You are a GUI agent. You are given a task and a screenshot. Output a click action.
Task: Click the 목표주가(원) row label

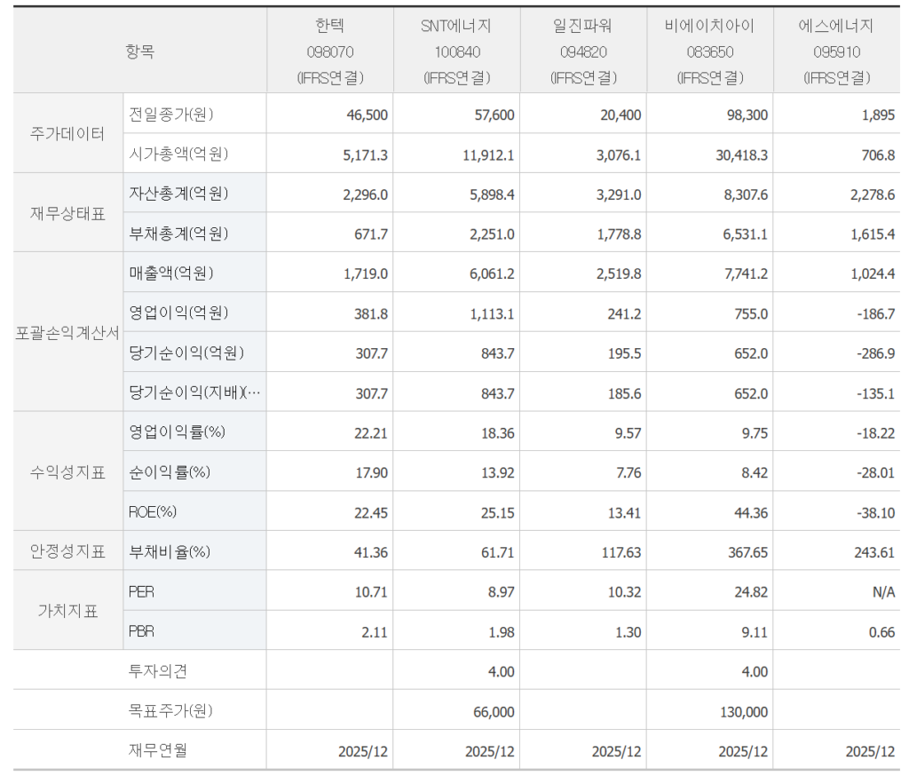point(170,710)
